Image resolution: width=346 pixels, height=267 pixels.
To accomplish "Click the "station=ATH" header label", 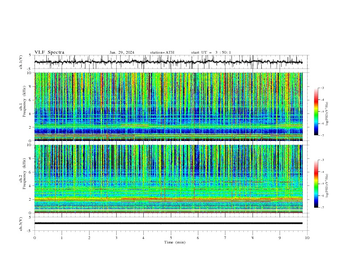I will 162,52.
